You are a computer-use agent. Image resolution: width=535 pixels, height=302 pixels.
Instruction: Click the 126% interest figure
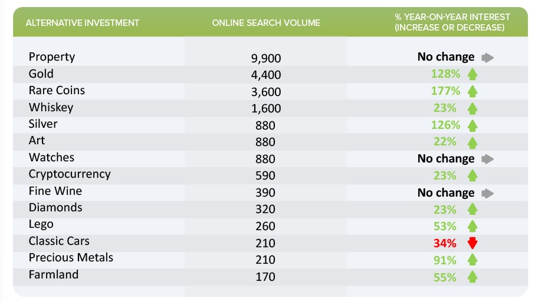pyautogui.click(x=445, y=125)
